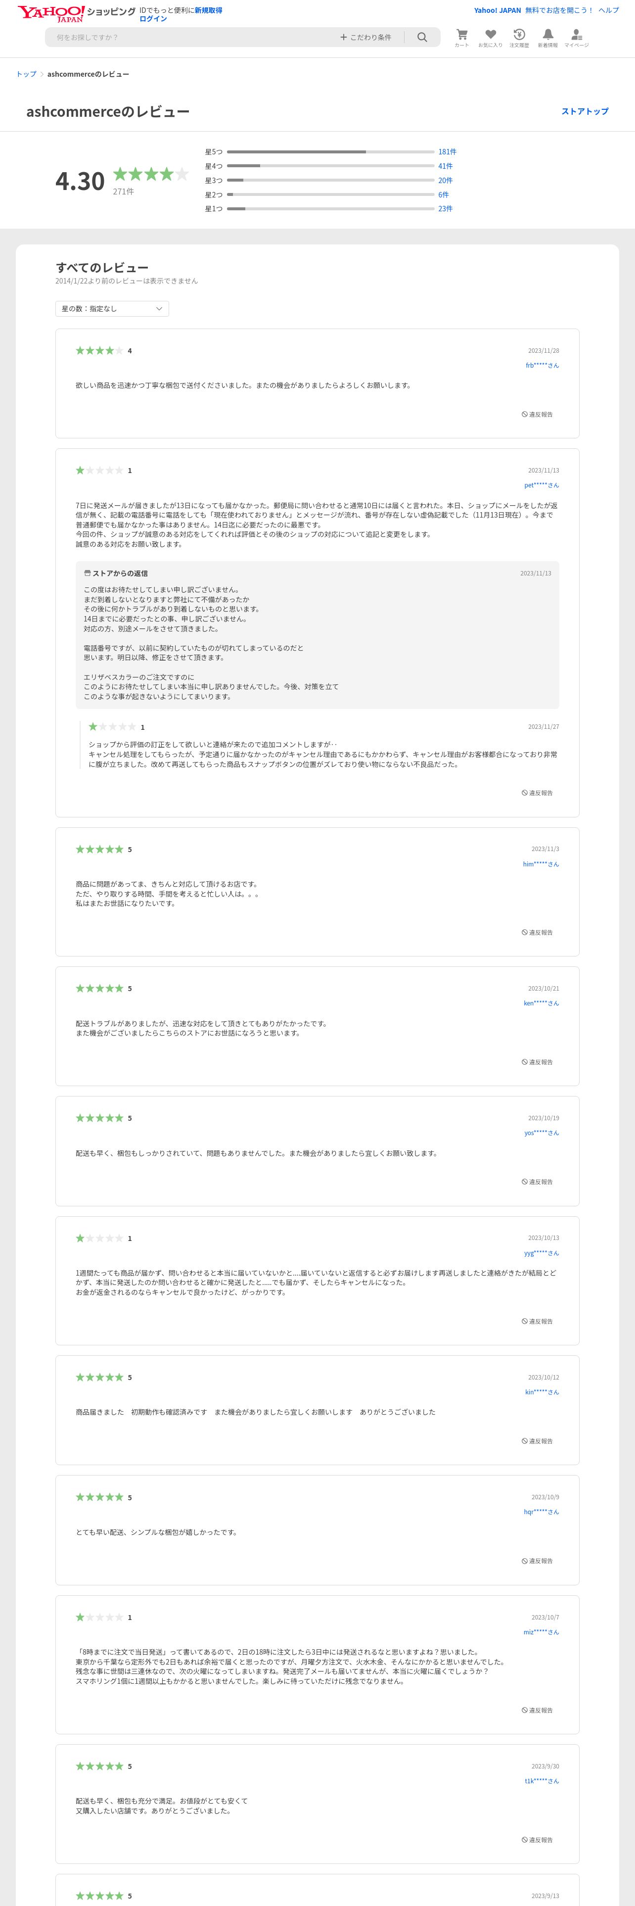
Task: Click the ストアからの返信 heading
Action: pos(120,573)
